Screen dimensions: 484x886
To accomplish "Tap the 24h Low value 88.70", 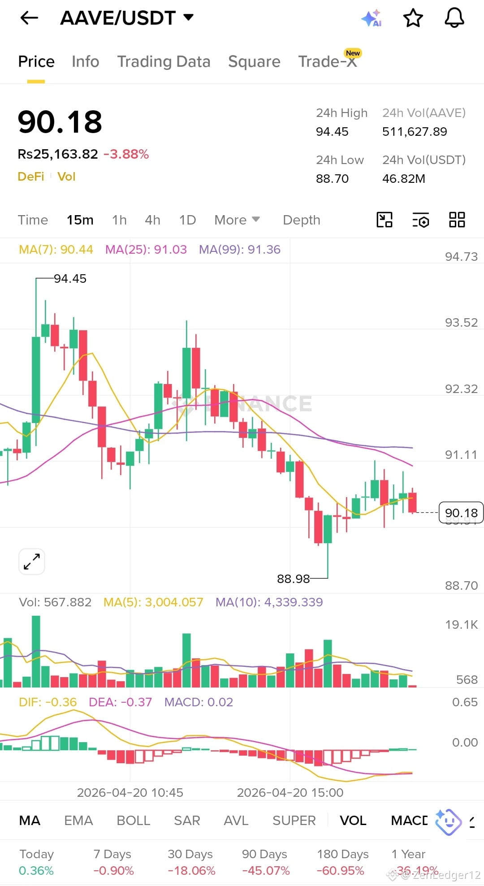I will click(x=332, y=179).
